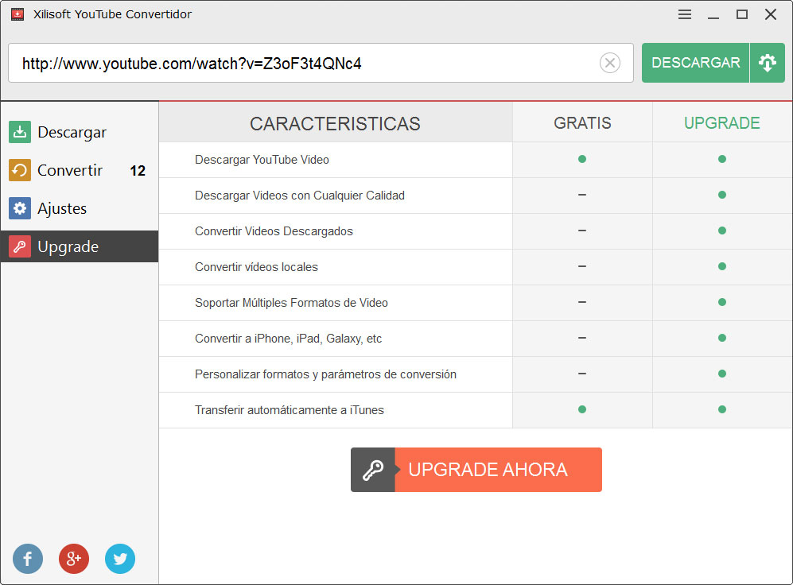Select 'Transferir automáticamente a iTunes' row text
The image size is (793, 585).
[290, 410]
